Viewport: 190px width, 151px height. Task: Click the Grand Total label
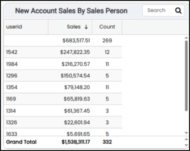[x=21, y=142]
